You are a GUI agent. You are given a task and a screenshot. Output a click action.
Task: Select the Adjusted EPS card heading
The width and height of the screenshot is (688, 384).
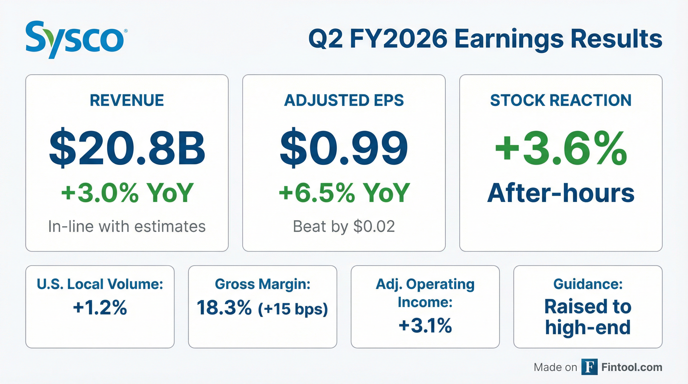click(344, 100)
